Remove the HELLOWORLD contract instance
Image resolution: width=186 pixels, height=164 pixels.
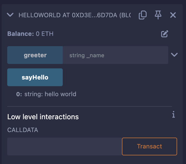coord(173,15)
